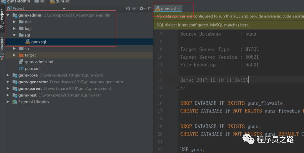Select the orange target folder icon
This screenshot has width=304, height=153.
21,55
